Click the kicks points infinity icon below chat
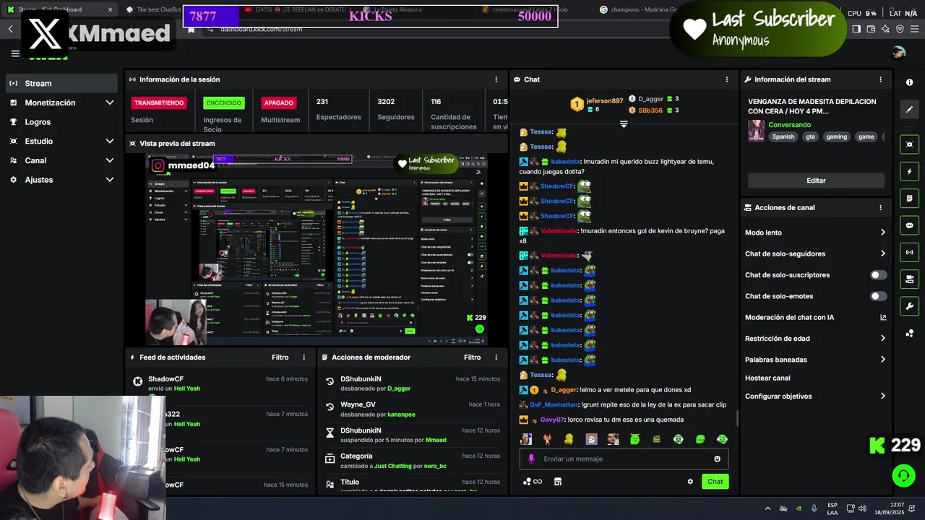Image resolution: width=925 pixels, height=520 pixels. (x=533, y=482)
